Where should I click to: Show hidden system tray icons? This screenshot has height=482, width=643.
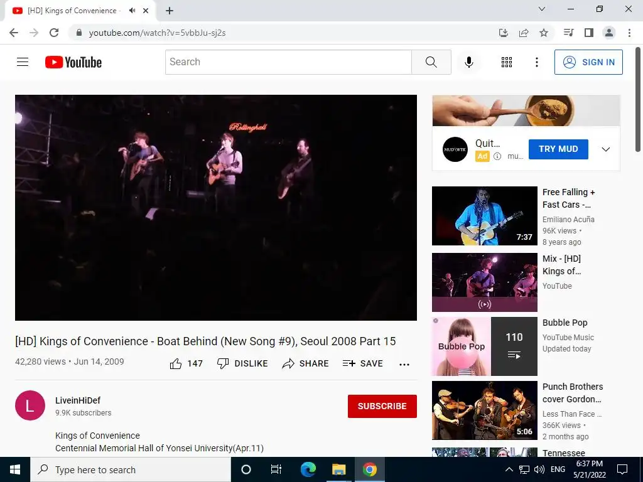[509, 469]
